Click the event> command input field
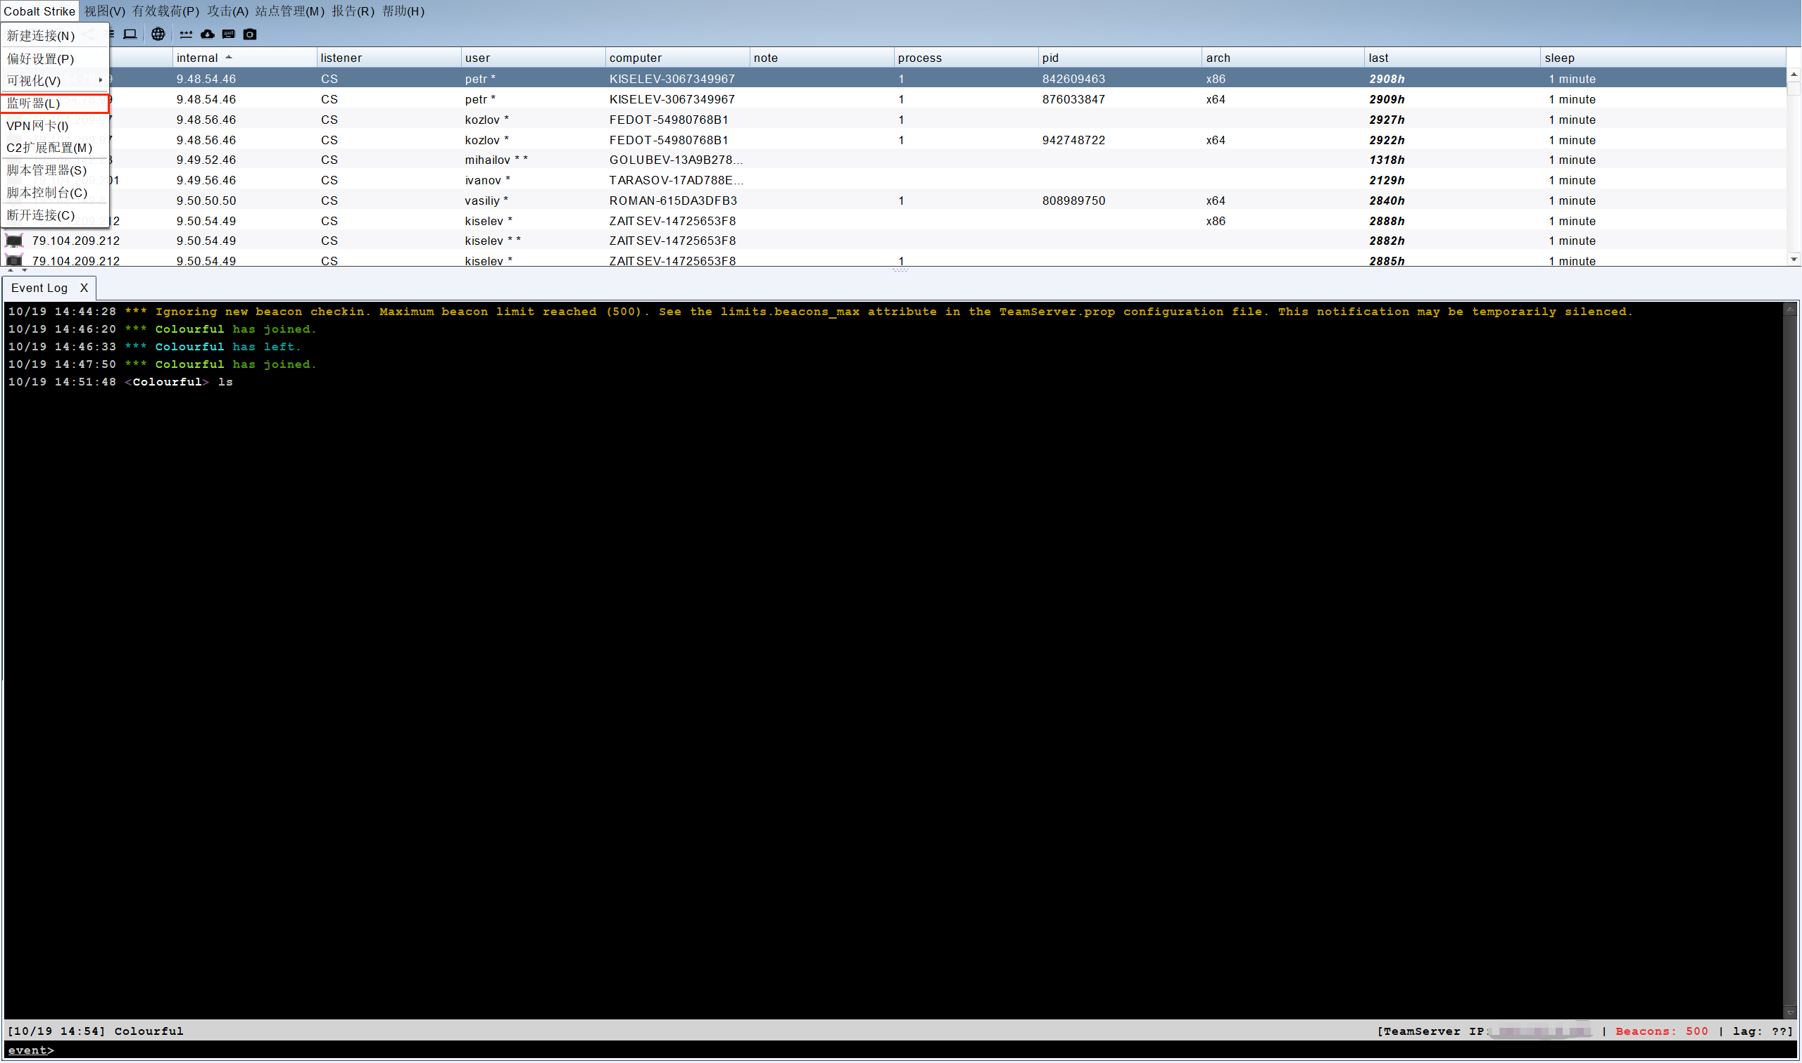Screen dimensions: 1802x1063 coord(900,1051)
